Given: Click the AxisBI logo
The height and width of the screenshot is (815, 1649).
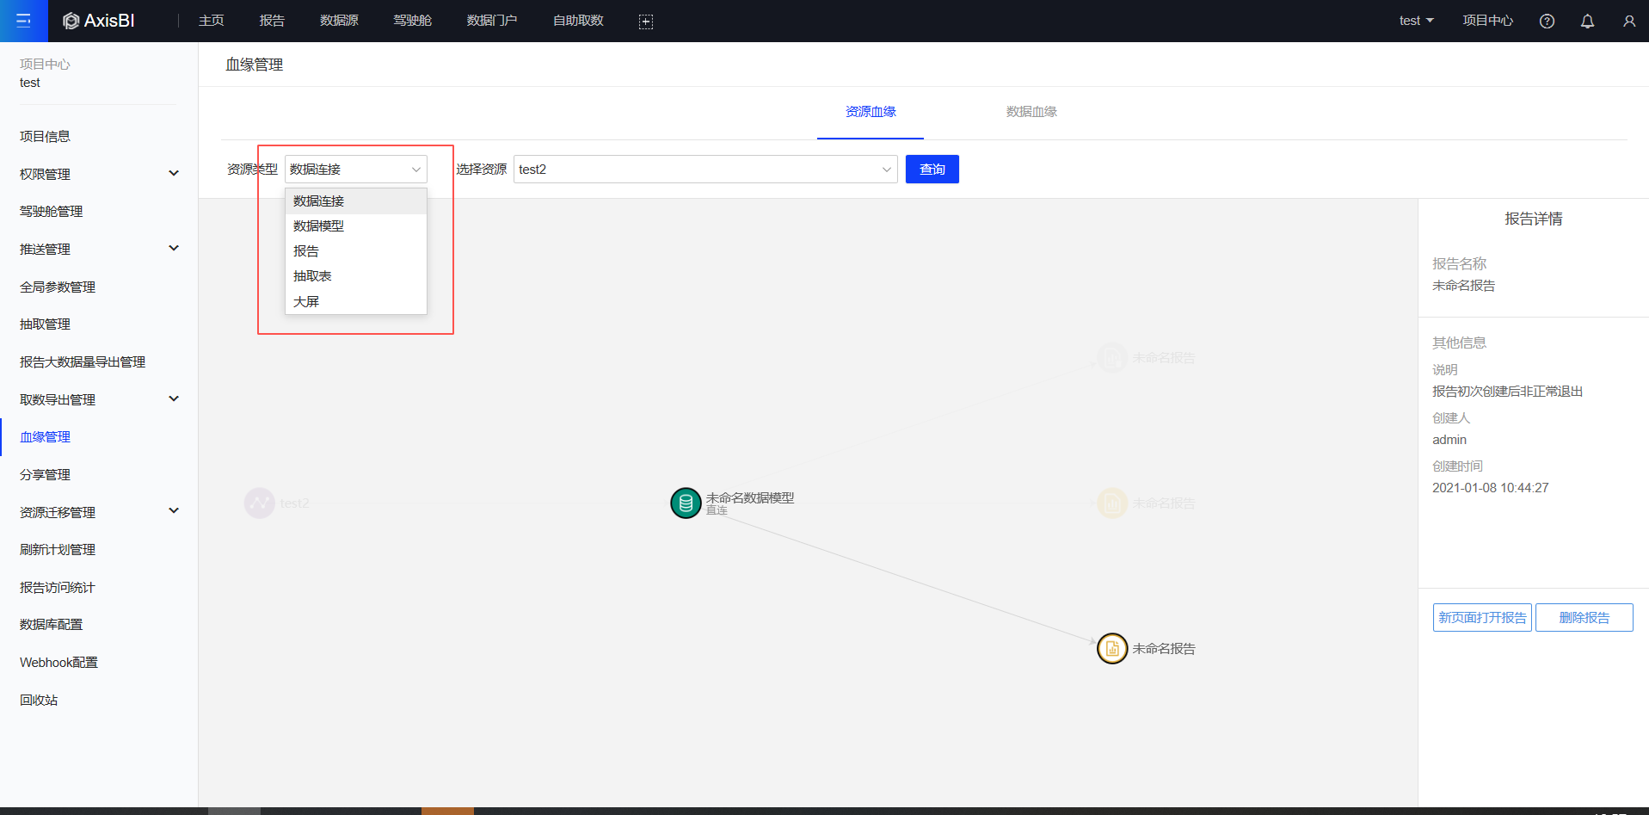Looking at the screenshot, I should (99, 21).
